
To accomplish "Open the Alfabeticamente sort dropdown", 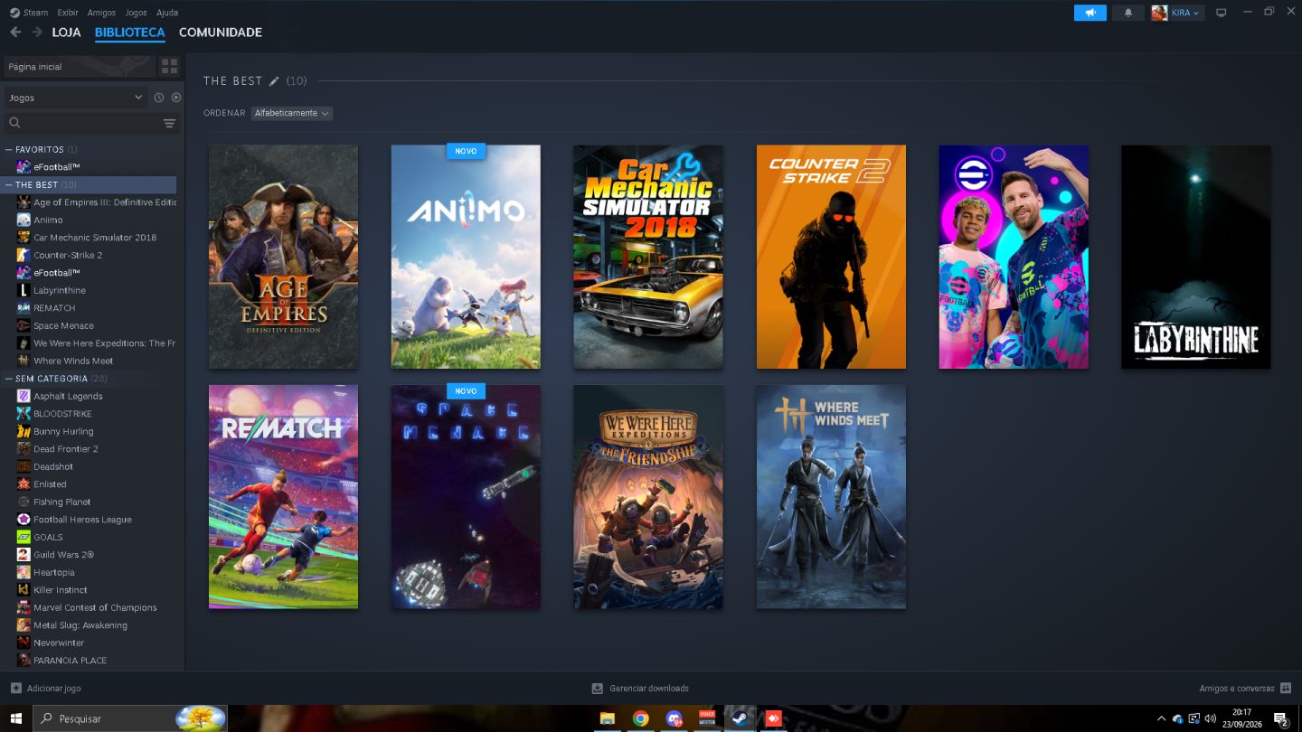I will pyautogui.click(x=292, y=113).
